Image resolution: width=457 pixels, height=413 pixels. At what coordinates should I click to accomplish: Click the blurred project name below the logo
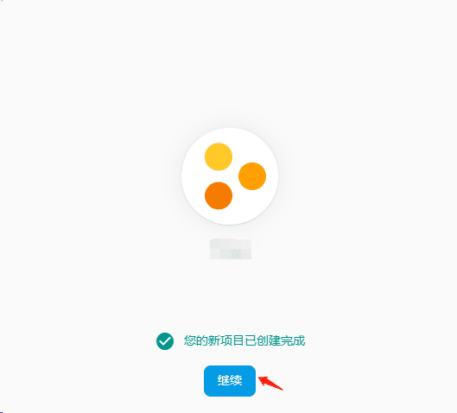coord(231,249)
